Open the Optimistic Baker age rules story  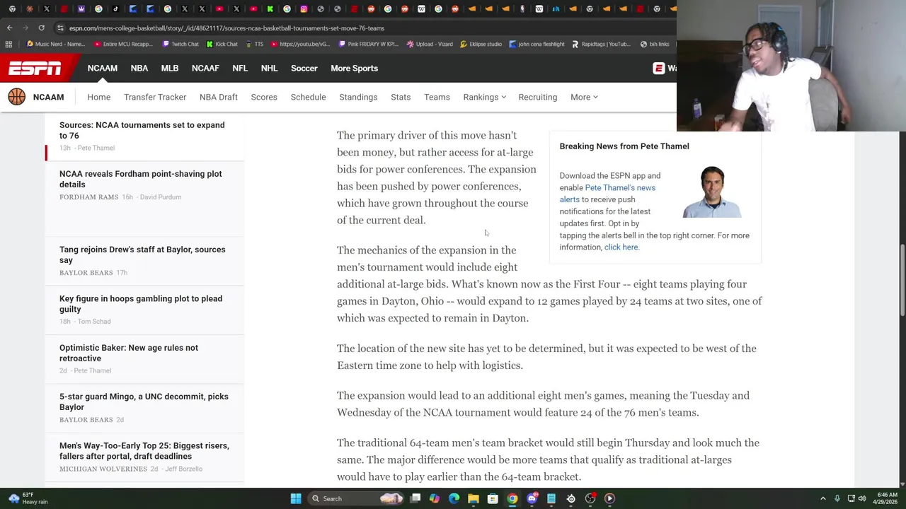tap(129, 353)
